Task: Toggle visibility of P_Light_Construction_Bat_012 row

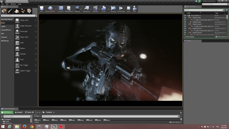Action: pos(185,26)
